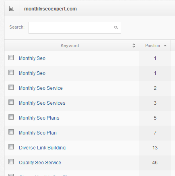Tick the Monthly Seo Plans checkbox
This screenshot has height=176, width=175.
point(11,117)
